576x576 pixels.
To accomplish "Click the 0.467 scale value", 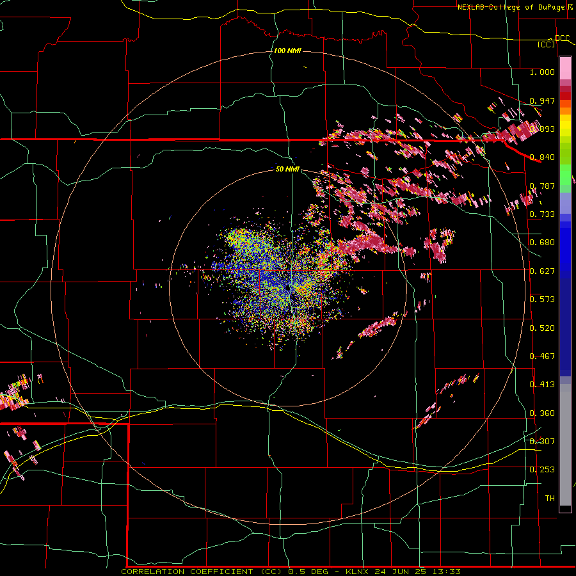I will click(542, 356).
